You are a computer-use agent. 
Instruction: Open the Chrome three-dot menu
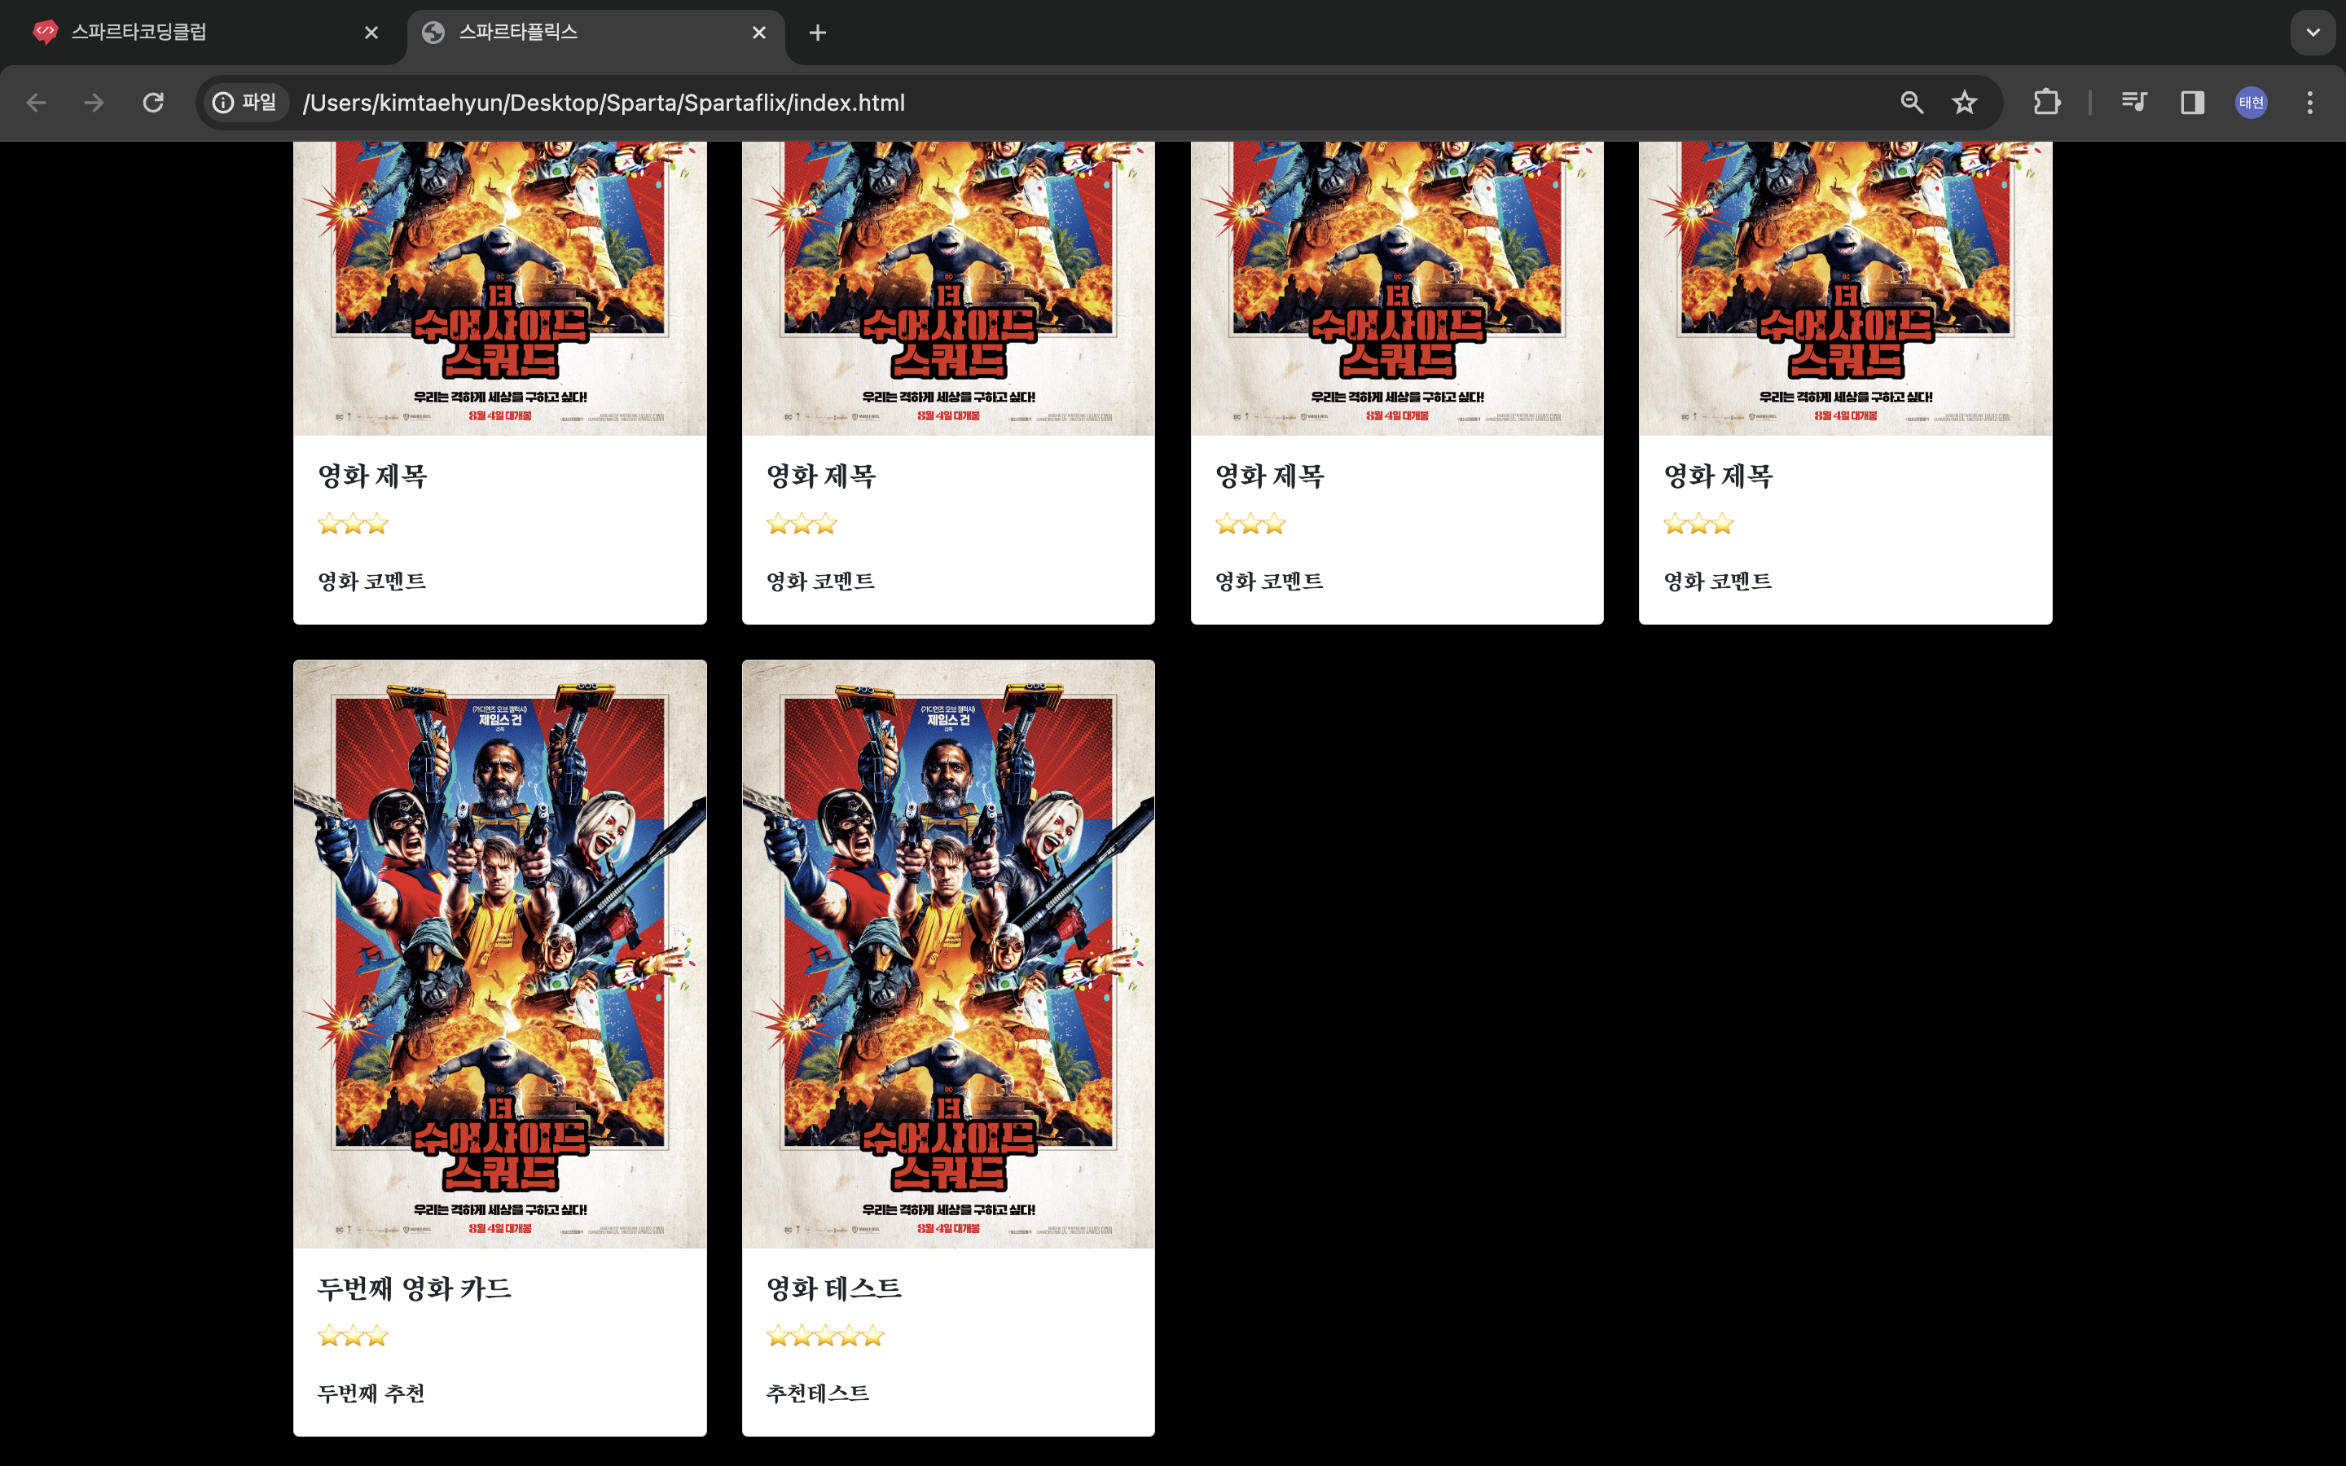point(2310,103)
